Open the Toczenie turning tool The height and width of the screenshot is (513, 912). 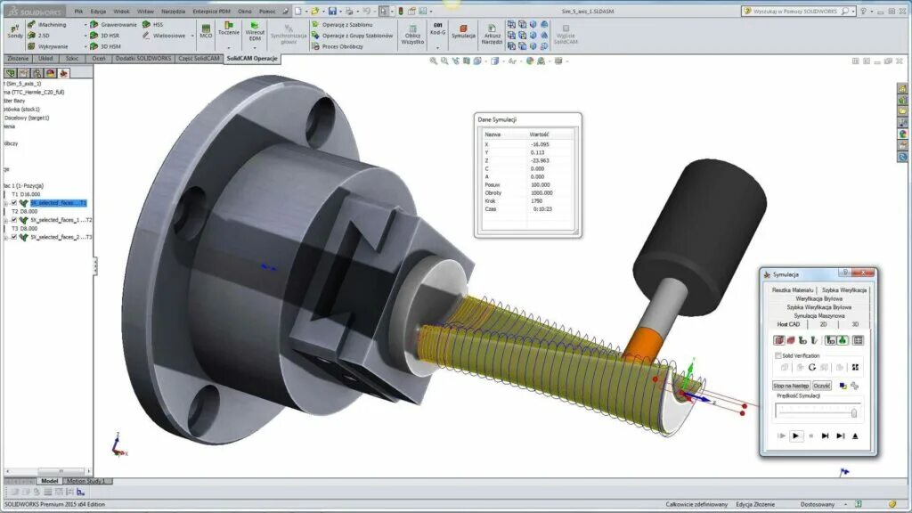(x=229, y=28)
